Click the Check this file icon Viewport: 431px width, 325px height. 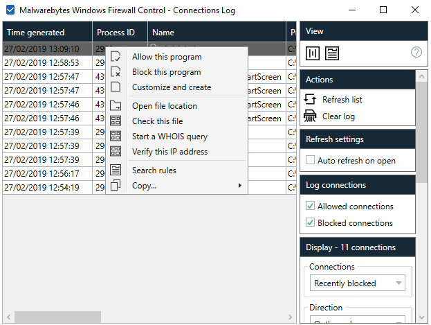click(x=116, y=121)
